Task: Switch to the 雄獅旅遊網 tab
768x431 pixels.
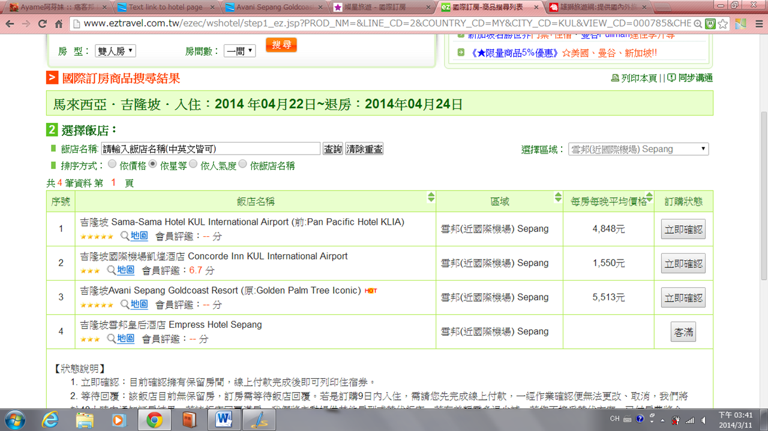Action: (x=598, y=7)
